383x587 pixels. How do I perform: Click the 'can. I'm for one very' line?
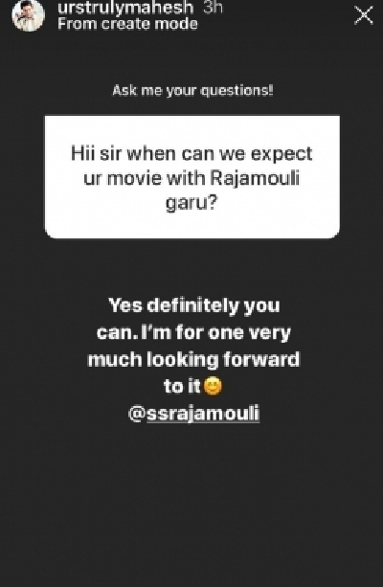point(193,333)
